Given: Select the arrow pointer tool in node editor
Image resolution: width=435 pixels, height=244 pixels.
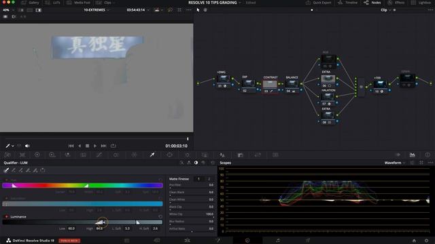Looking at the screenshot, I should pyautogui.click(x=198, y=10).
